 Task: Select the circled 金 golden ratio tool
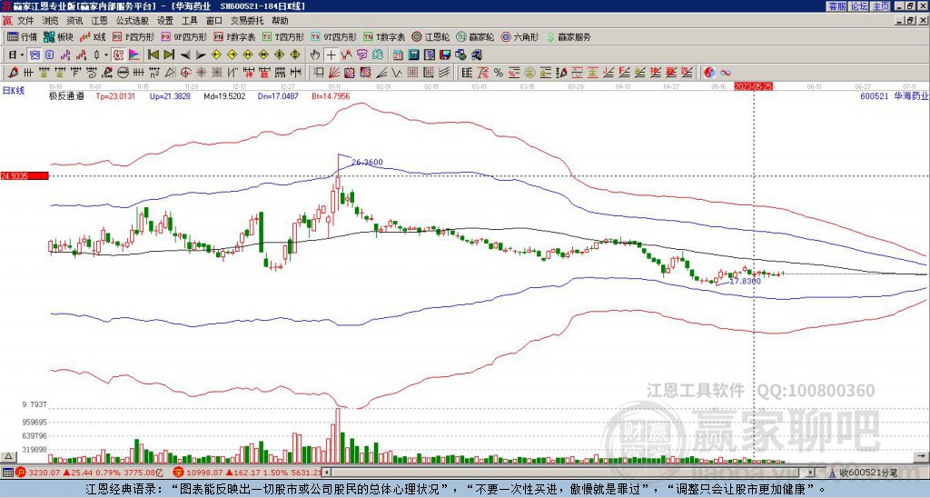point(529,73)
